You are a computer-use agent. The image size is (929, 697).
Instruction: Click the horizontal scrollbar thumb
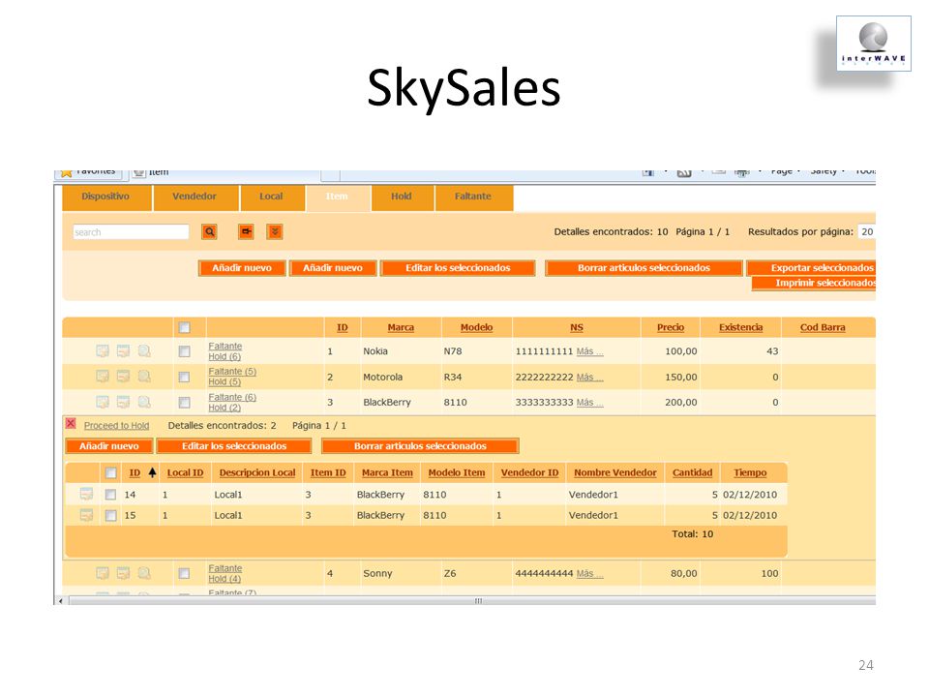(472, 601)
